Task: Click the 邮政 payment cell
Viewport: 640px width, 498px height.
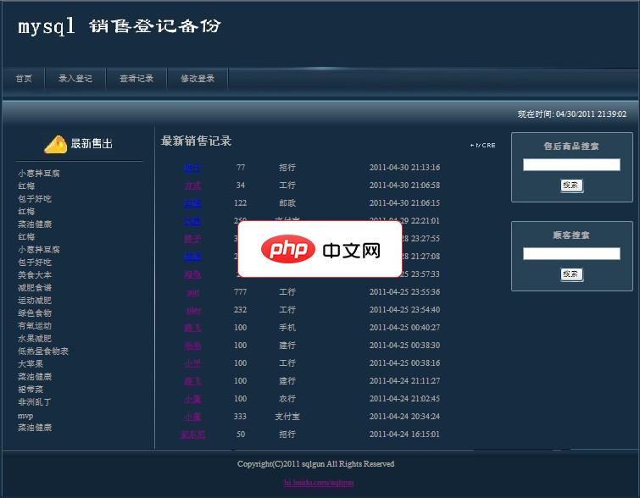Action: coord(287,203)
